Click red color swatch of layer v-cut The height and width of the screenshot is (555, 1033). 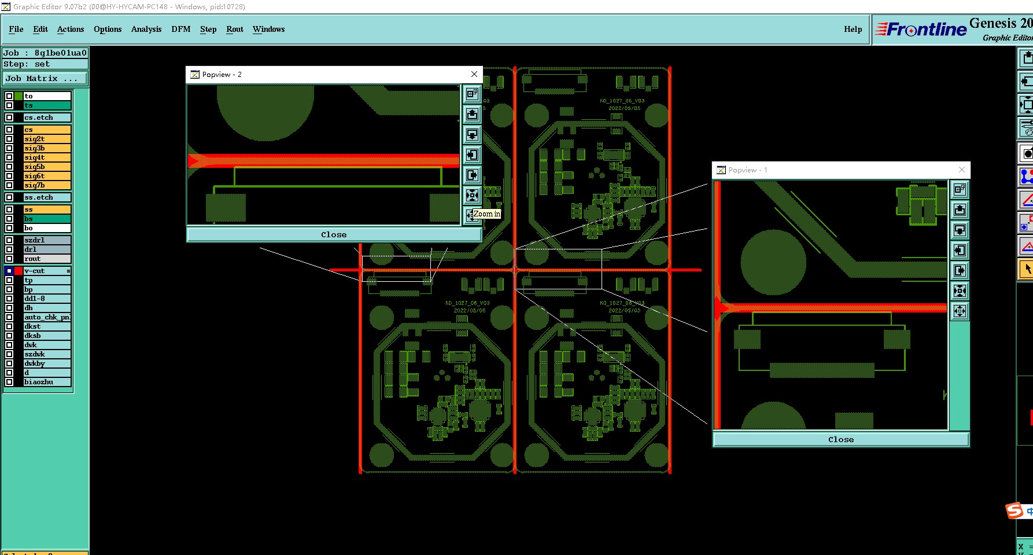coord(19,271)
